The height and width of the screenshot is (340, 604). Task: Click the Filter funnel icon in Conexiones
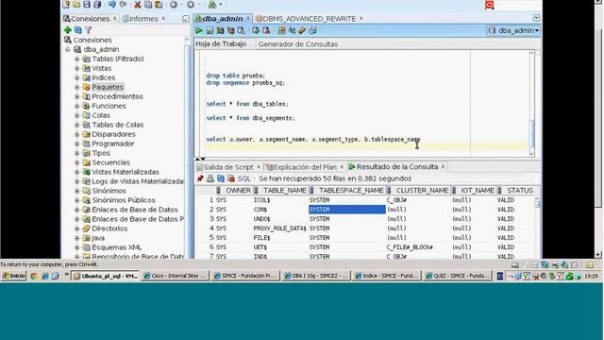pos(88,29)
